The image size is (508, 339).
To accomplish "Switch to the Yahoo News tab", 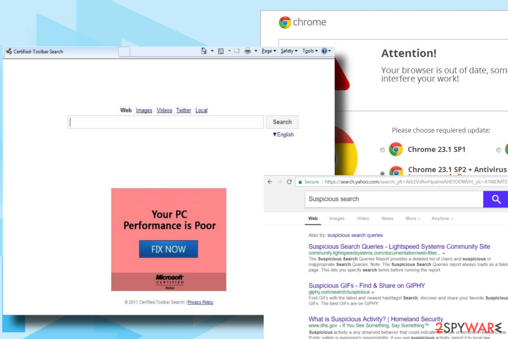I will [387, 219].
